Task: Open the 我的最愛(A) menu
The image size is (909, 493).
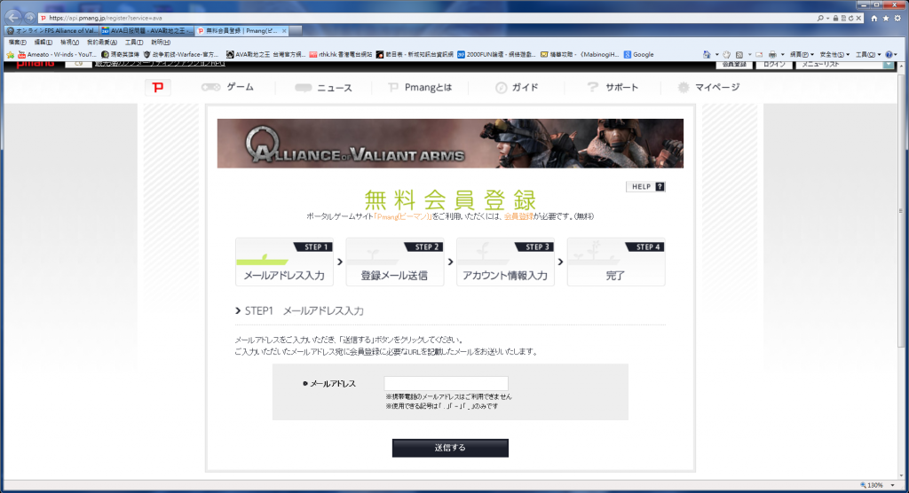Action: coord(101,43)
